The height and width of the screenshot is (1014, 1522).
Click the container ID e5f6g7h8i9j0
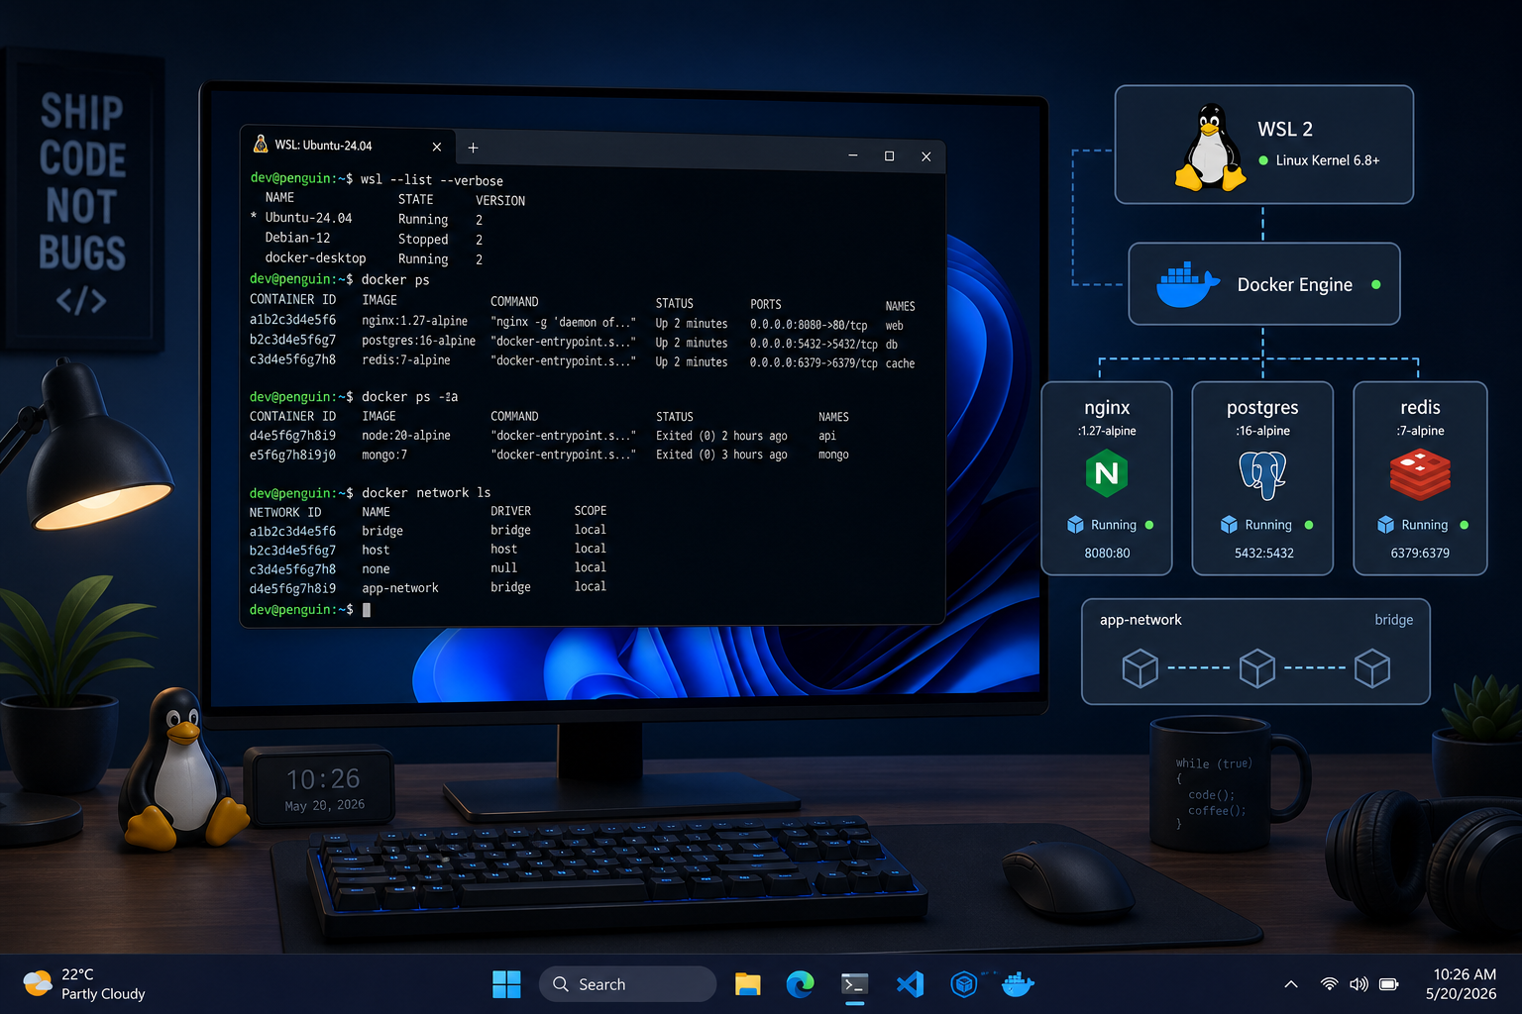[292, 455]
